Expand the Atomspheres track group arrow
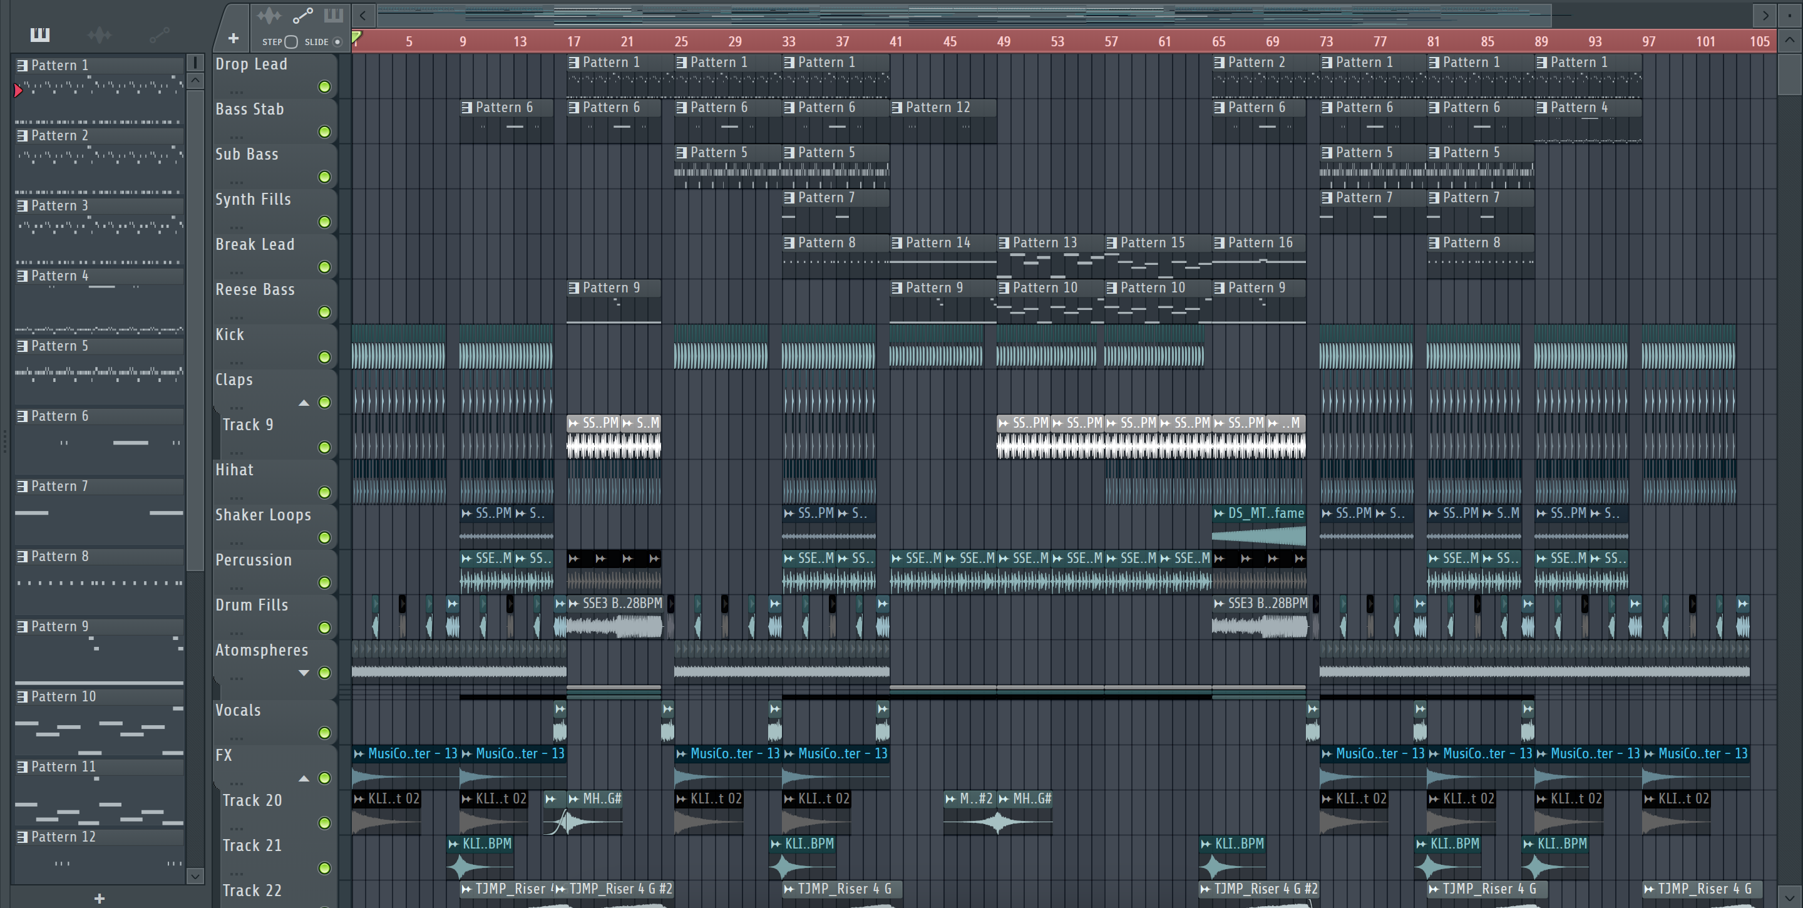 [x=304, y=673]
